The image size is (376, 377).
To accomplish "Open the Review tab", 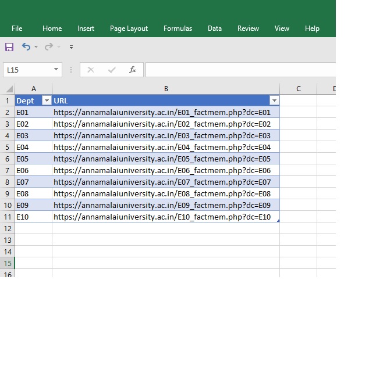I will [x=248, y=28].
